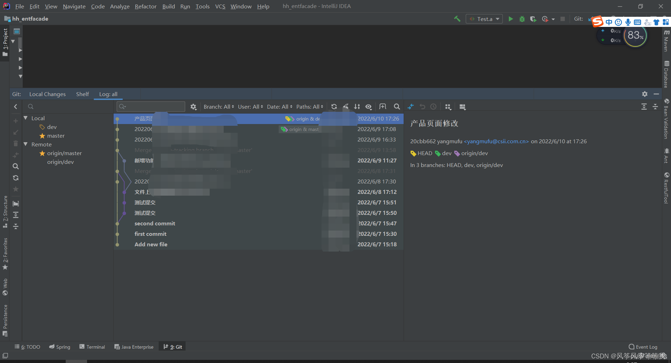
Task: Select the local master branch
Action: tap(56, 136)
